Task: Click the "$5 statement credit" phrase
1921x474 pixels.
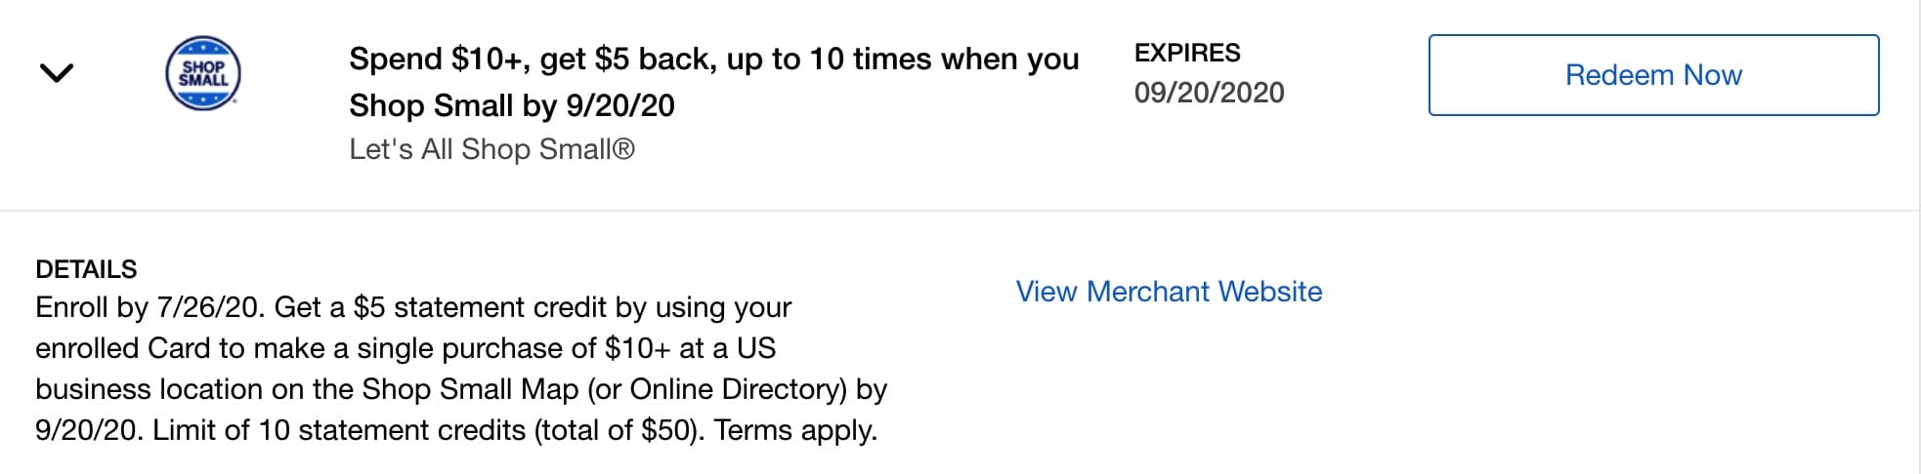Action: pos(480,307)
